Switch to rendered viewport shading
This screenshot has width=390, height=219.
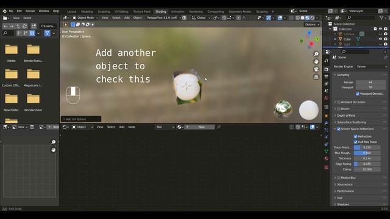pyautogui.click(x=313, y=18)
